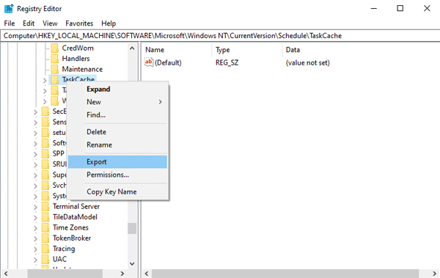The height and width of the screenshot is (278, 440).
Task: Select the TileDataModel key label
Action: pos(75,217)
